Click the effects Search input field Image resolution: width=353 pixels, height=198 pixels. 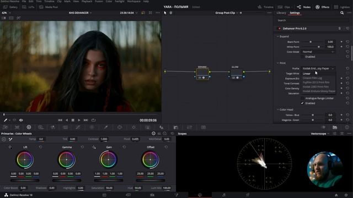313,20
